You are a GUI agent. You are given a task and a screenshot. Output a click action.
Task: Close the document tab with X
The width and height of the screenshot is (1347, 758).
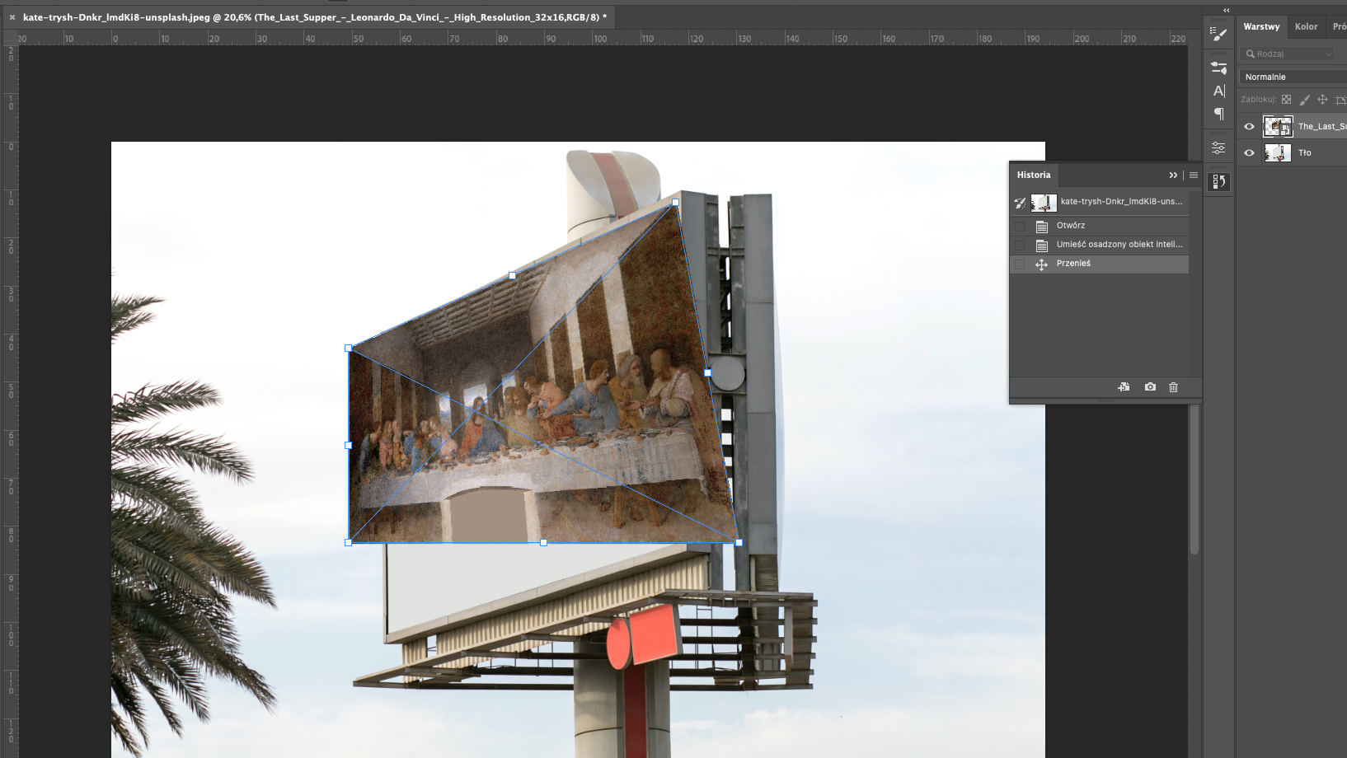click(x=12, y=17)
